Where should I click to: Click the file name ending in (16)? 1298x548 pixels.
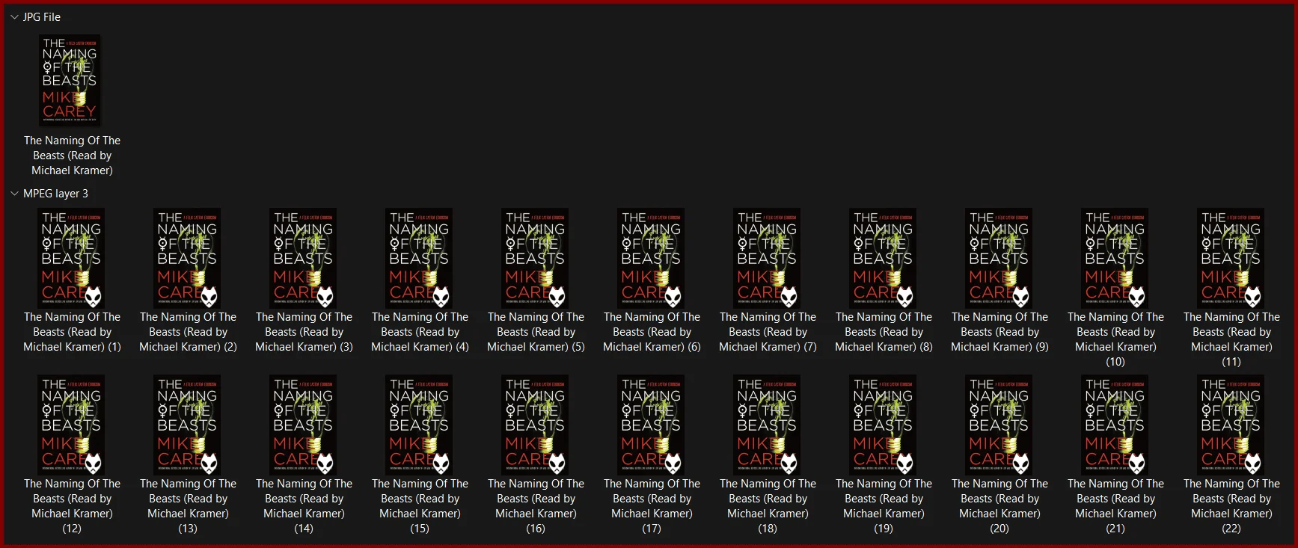536,506
